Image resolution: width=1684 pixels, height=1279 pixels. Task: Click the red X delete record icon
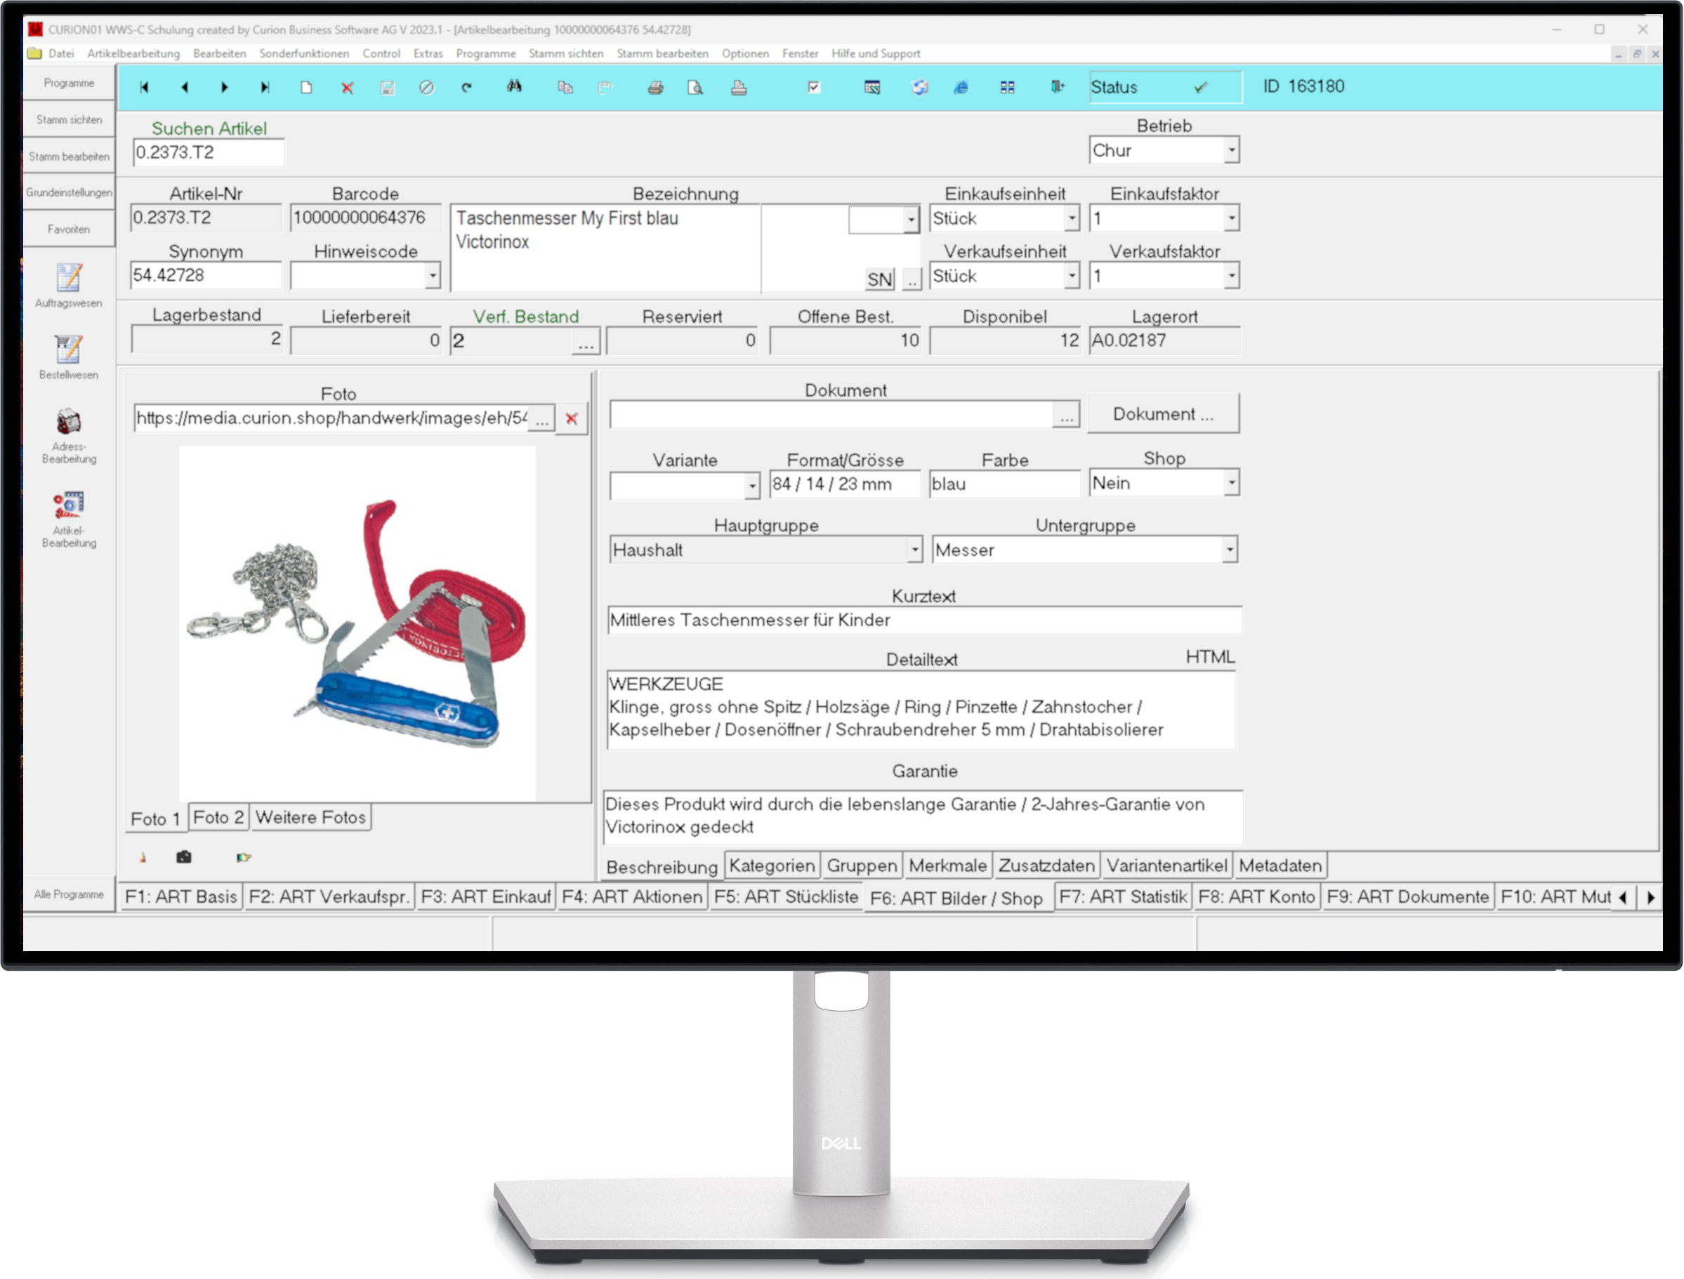click(348, 88)
